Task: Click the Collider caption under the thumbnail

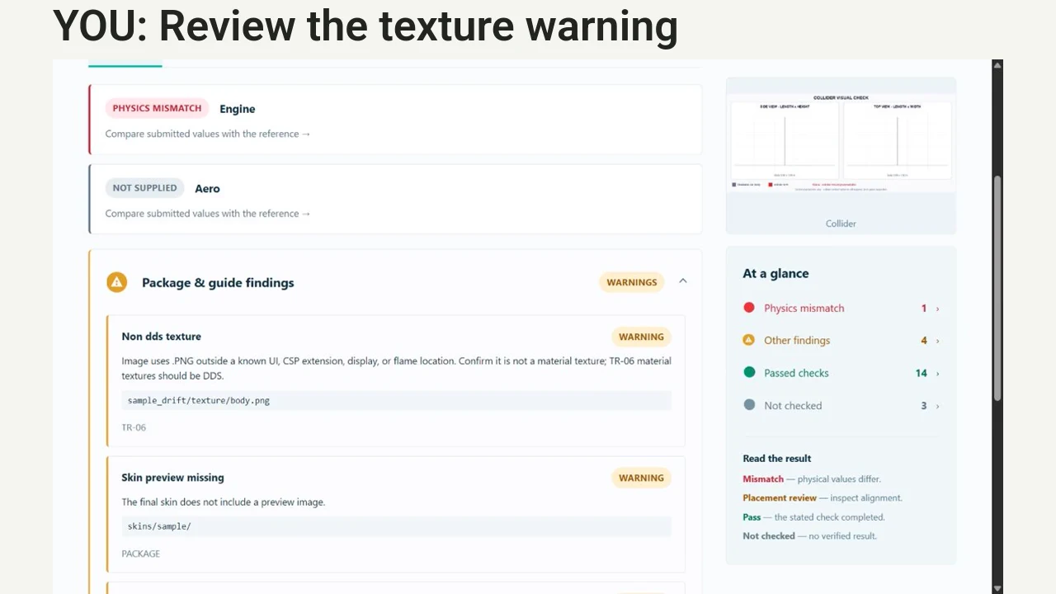Action: pyautogui.click(x=841, y=224)
